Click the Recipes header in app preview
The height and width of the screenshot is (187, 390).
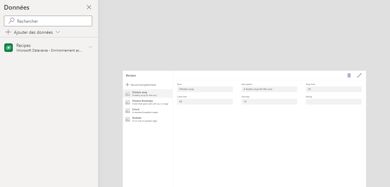click(x=131, y=75)
